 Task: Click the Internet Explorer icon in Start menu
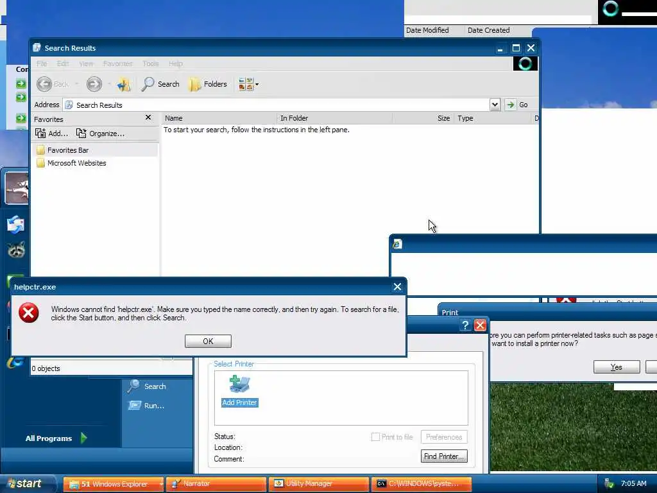coord(15,361)
